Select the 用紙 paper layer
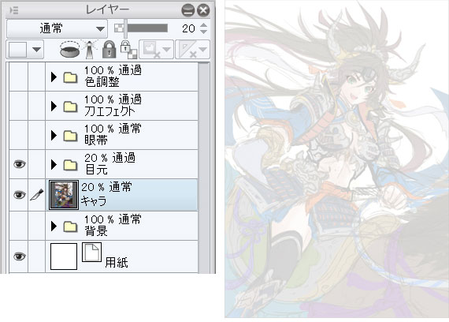 tap(121, 256)
